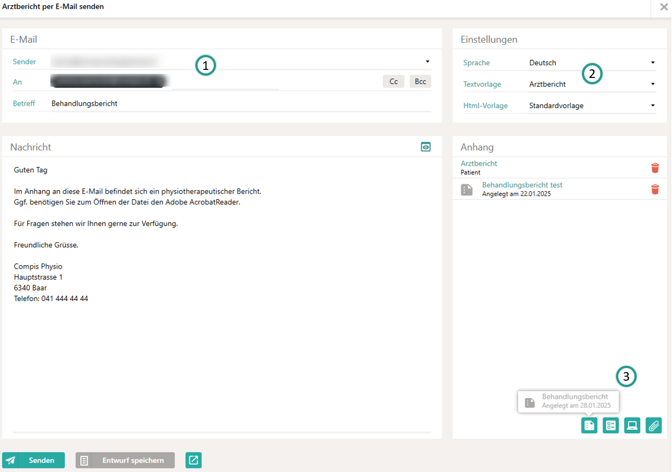Click the file icon beside Behandlungsbericht test

coord(467,189)
